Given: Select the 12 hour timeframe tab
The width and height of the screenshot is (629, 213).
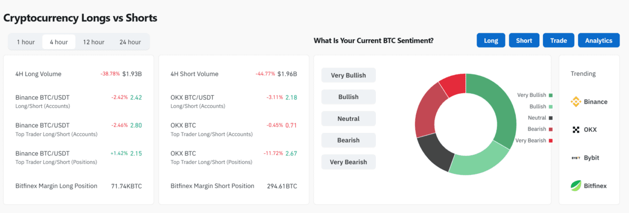Looking at the screenshot, I should point(93,42).
